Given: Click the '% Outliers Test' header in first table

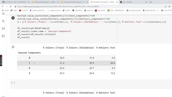Looking at the screenshot, I should point(106,48).
